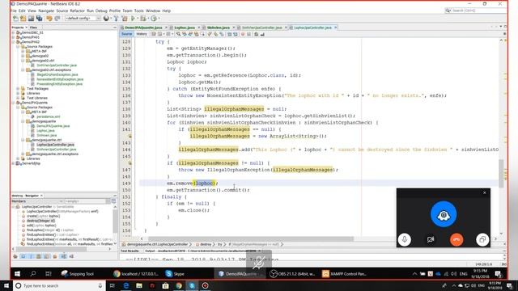This screenshot has height=291, width=518.
Task: Click the Undo toolbar icon
Action: 49,19
